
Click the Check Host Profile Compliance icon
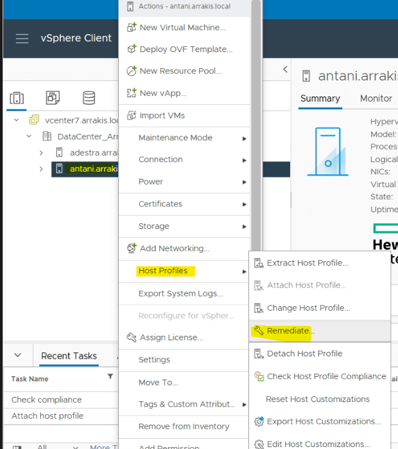click(x=259, y=376)
